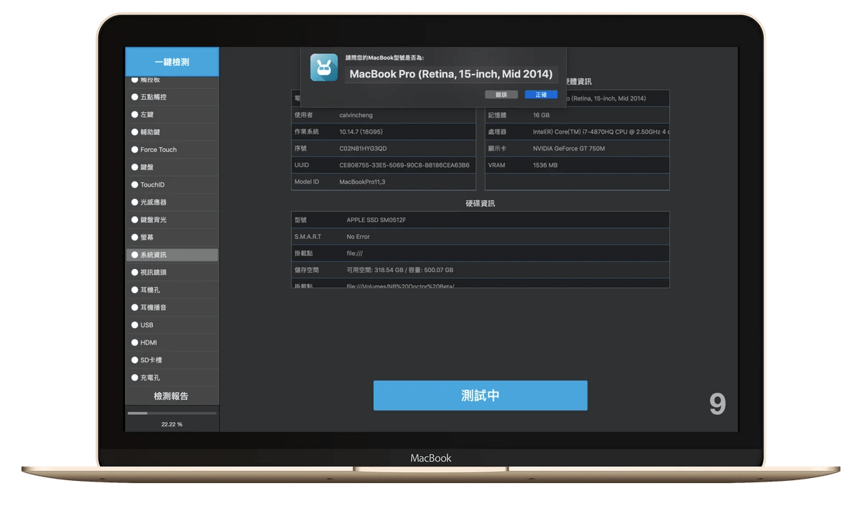The height and width of the screenshot is (506, 862).
Task: Click the test progress bar
Action: pyautogui.click(x=172, y=413)
